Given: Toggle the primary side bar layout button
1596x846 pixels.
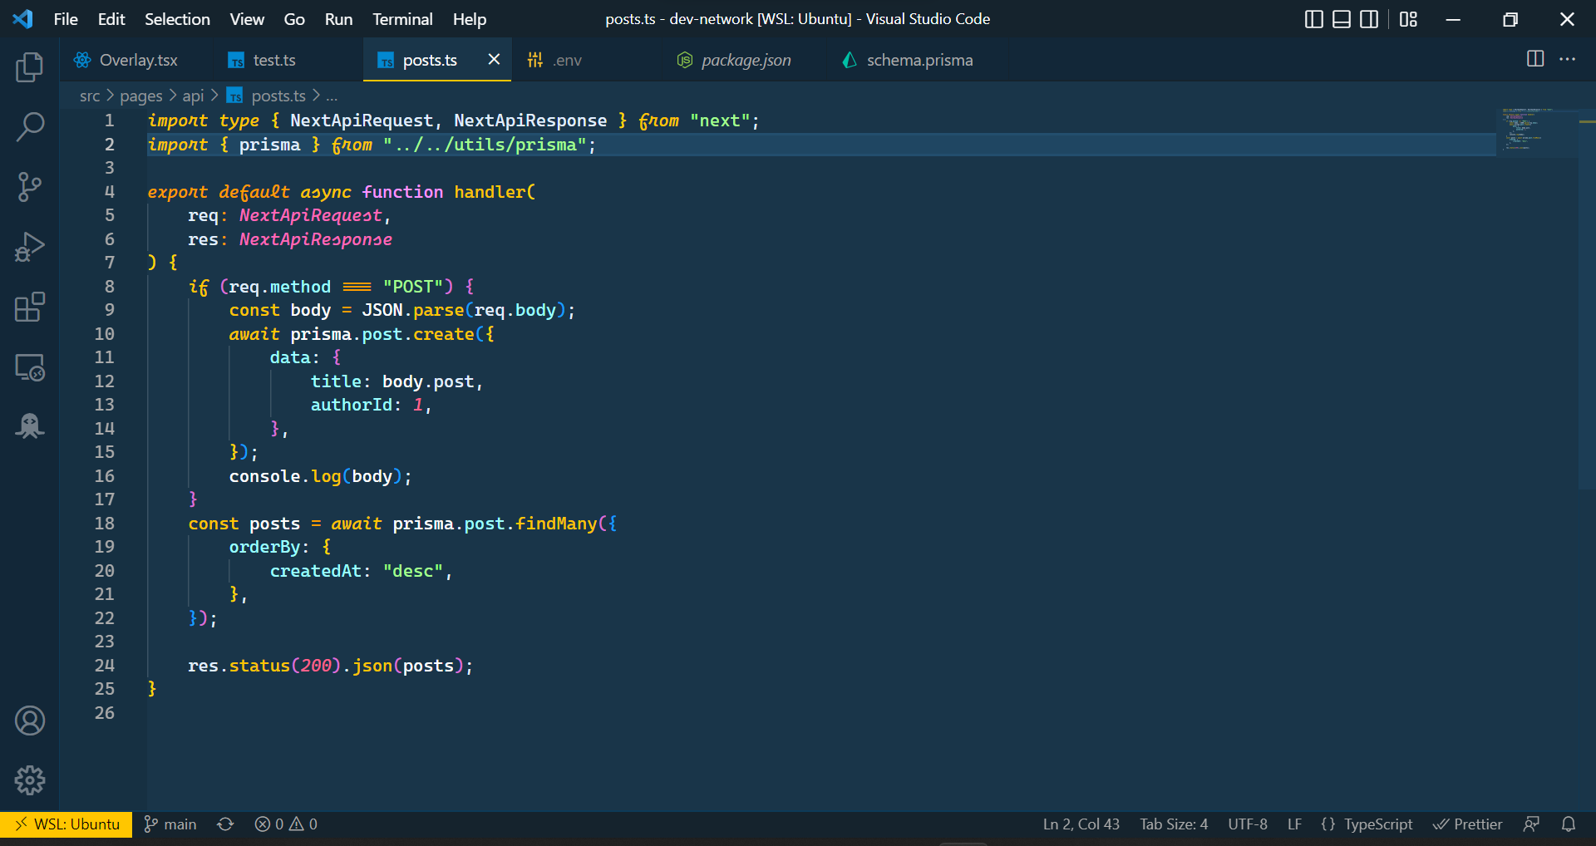Looking at the screenshot, I should 1313,19.
